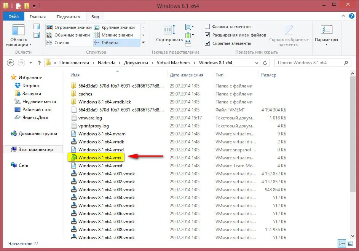Click the vertical scrollbar thumb
The height and width of the screenshot is (251, 359).
point(353,134)
